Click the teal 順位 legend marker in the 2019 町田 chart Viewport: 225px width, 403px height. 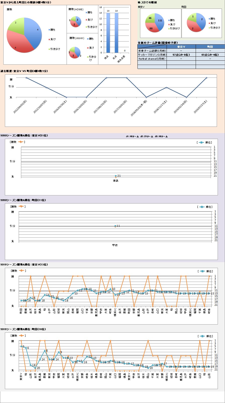click(x=202, y=336)
